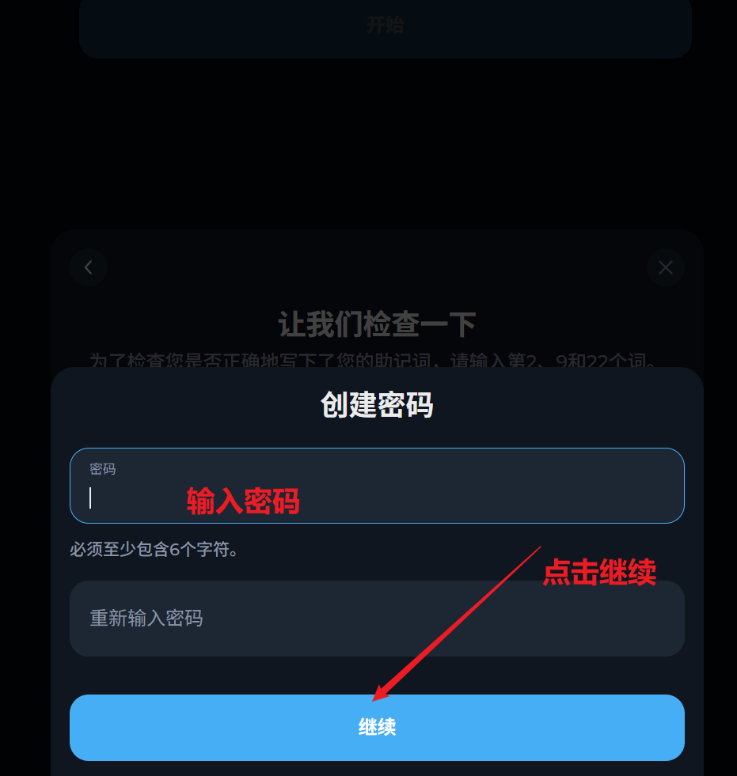Click the dimmed 开始 button at top
The height and width of the screenshot is (776, 737).
[x=385, y=26]
